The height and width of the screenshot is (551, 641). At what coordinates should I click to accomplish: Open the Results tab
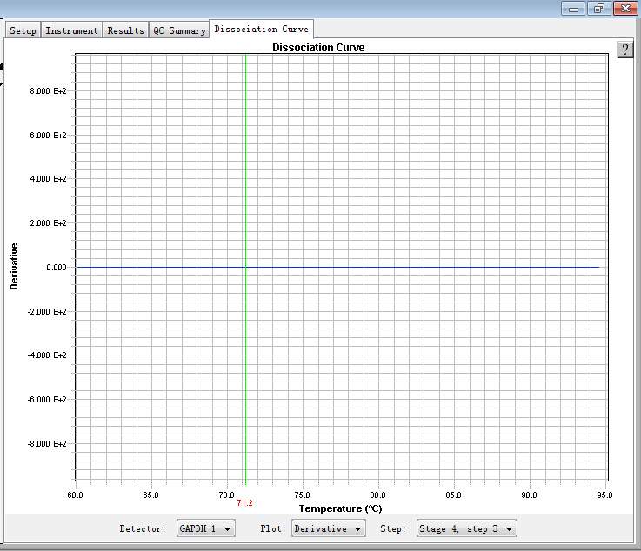point(125,30)
